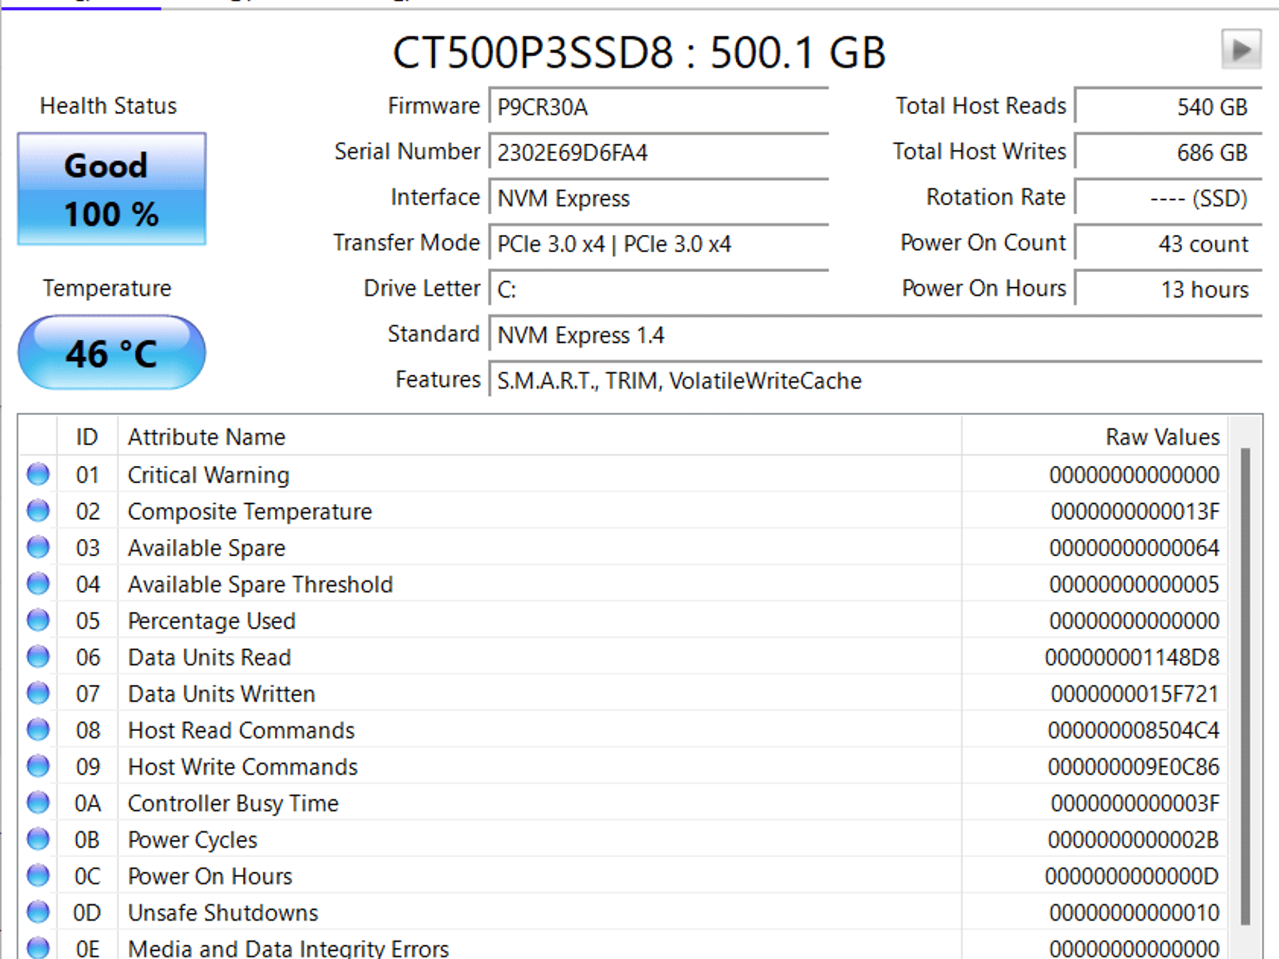Select the Host Read Commands attribute name
Viewport: 1279px width, 959px height.
(241, 730)
